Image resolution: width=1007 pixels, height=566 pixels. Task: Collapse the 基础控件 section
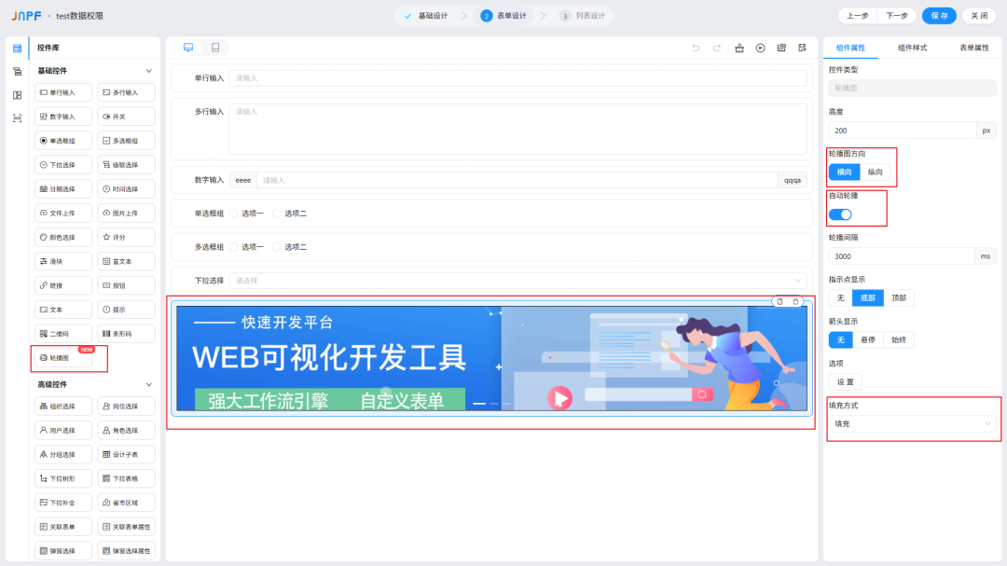pyautogui.click(x=149, y=71)
